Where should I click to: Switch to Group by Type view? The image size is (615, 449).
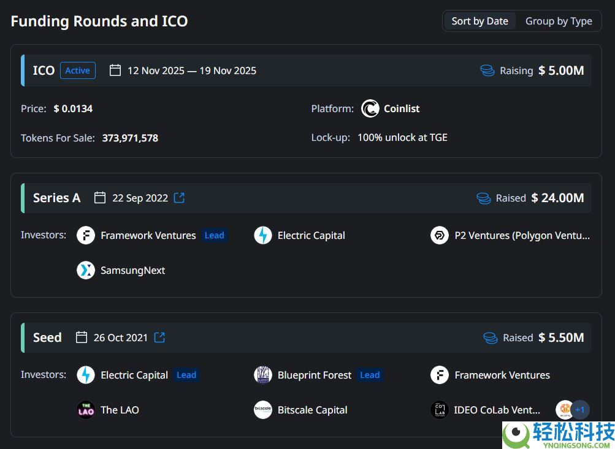pyautogui.click(x=559, y=21)
